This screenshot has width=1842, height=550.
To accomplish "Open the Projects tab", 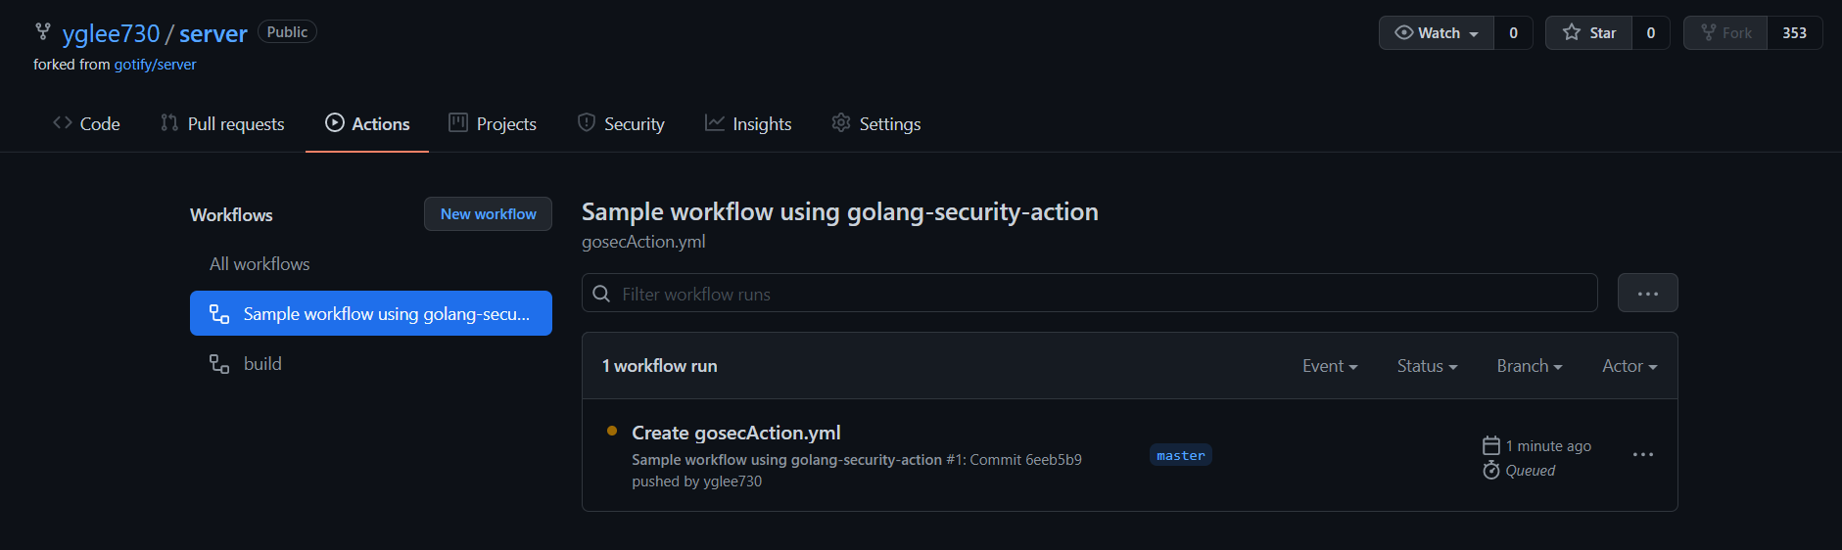I will pos(493,123).
